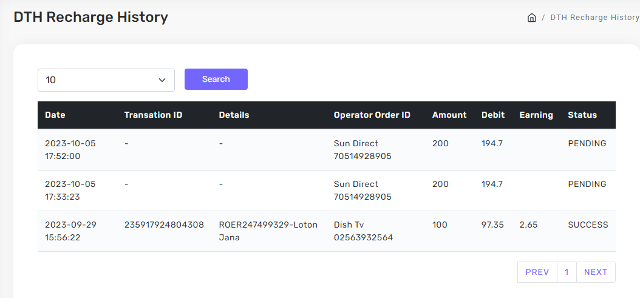Image resolution: width=640 pixels, height=298 pixels.
Task: Go to previous page with PREV
Action: coord(537,272)
